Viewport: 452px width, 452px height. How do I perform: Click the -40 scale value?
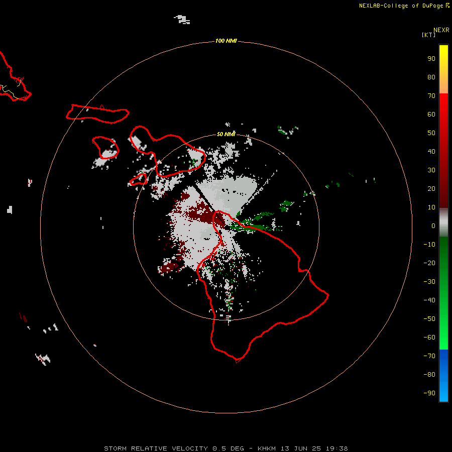[x=429, y=300]
